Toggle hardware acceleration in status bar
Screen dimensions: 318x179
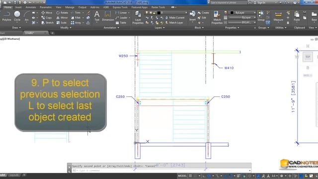[x=301, y=176]
